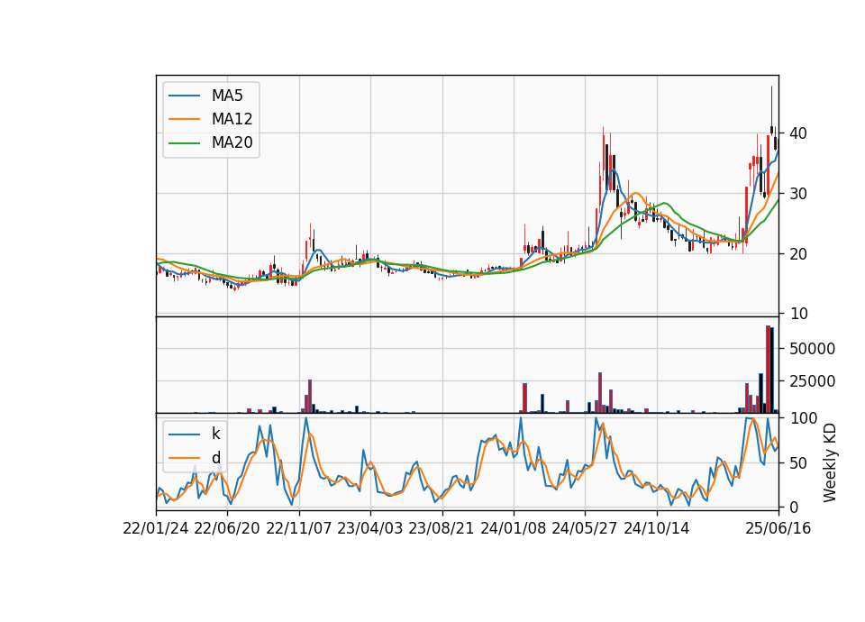Click the price axis value 30
Screen dimensions: 865x622
point(798,194)
